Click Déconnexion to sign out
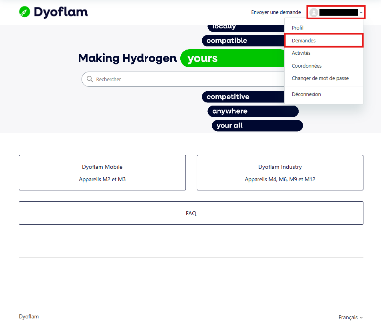This screenshot has width=381, height=330. [324, 94]
